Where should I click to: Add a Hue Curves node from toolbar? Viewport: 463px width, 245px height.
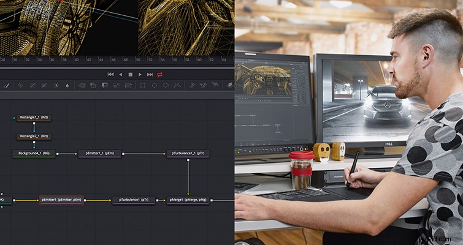coord(44,86)
